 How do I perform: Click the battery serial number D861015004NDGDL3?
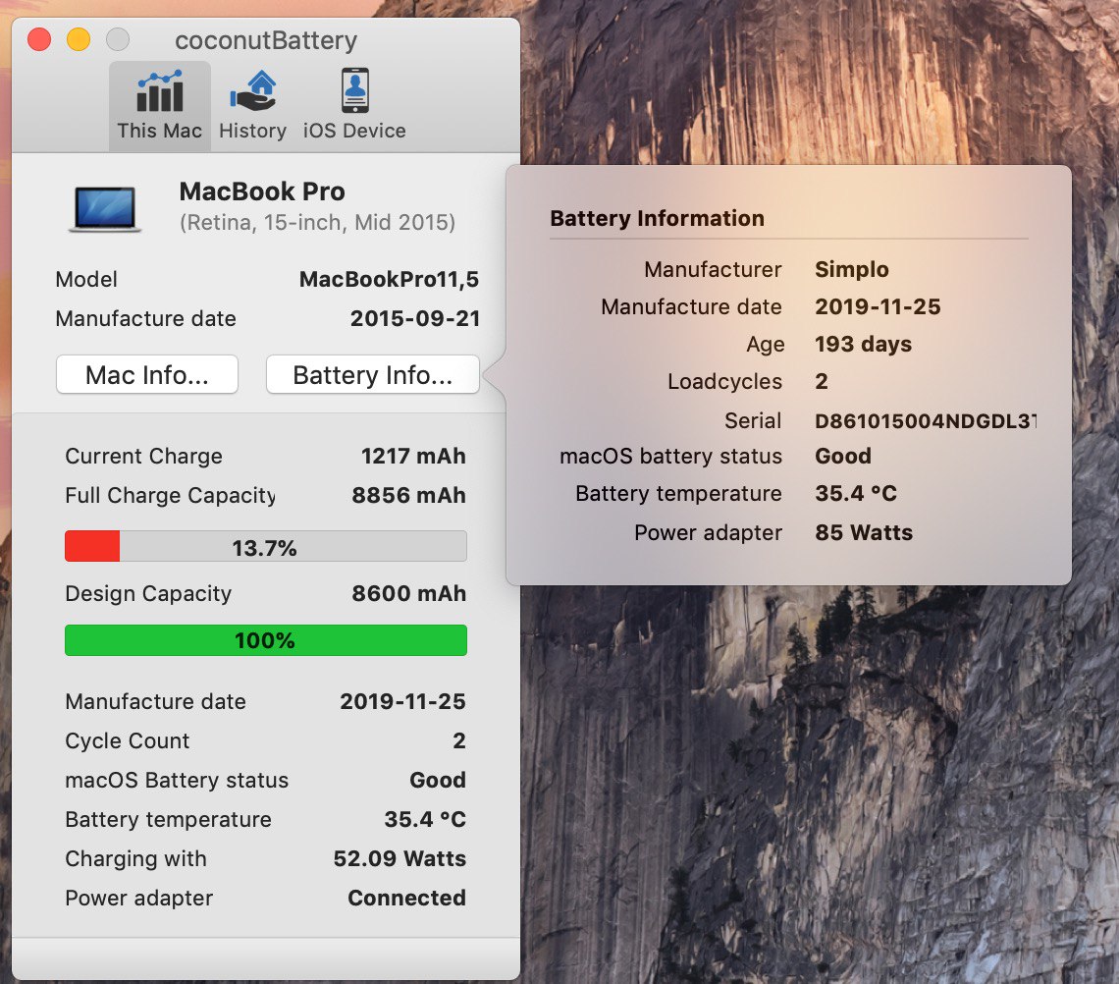point(926,421)
